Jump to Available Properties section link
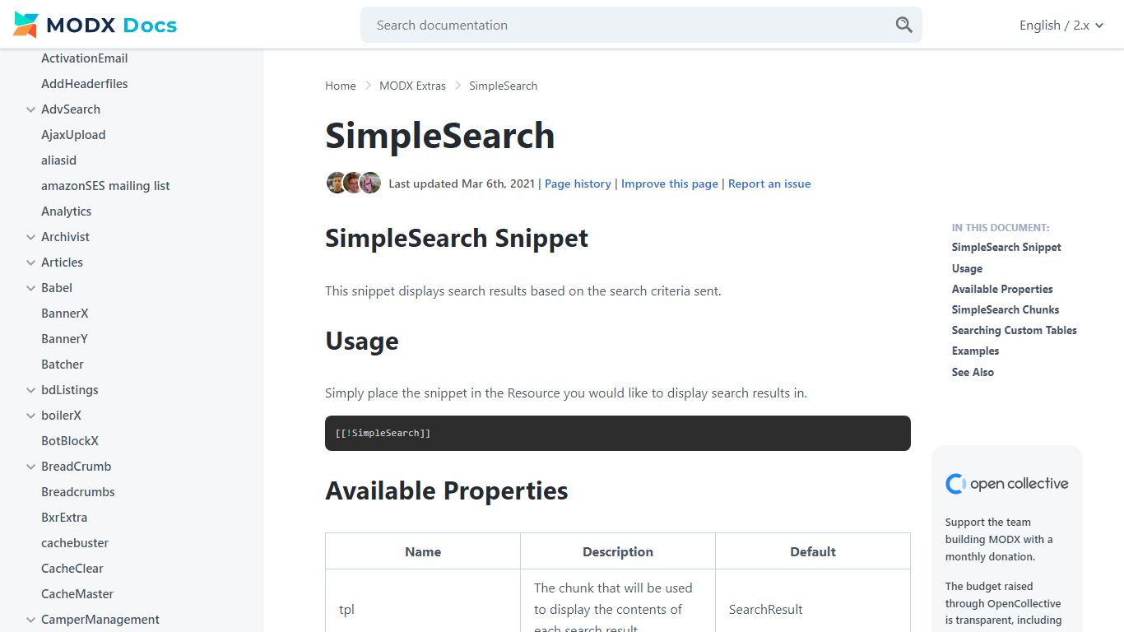Image resolution: width=1124 pixels, height=632 pixels. tap(1002, 290)
